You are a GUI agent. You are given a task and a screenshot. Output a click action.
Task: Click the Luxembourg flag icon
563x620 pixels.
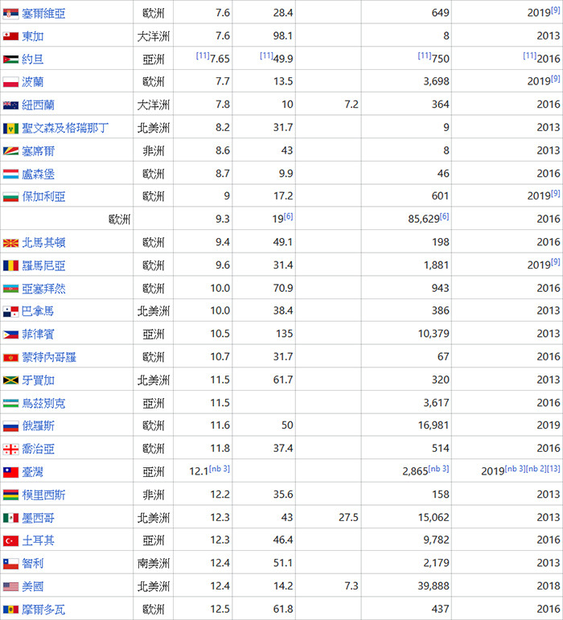tap(10, 174)
